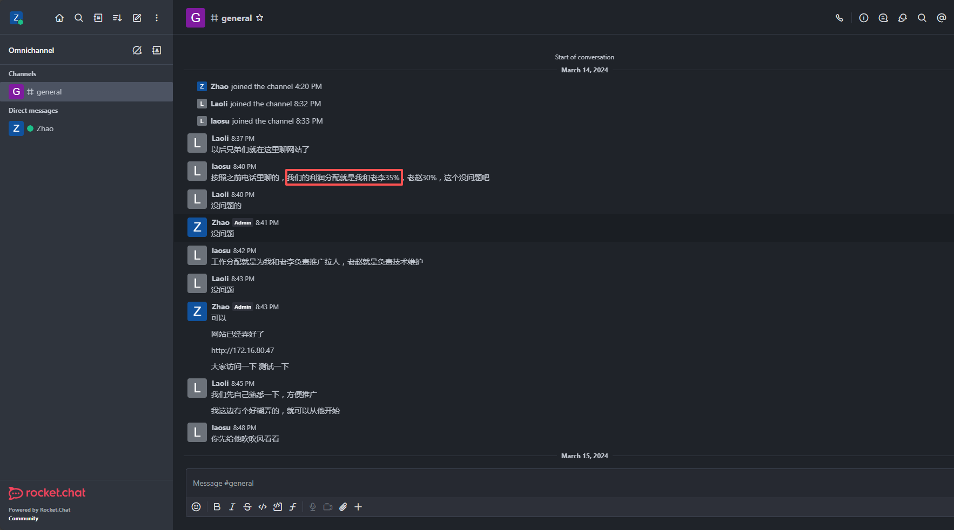Apply bold formatting
This screenshot has width=954, height=530.
[217, 507]
